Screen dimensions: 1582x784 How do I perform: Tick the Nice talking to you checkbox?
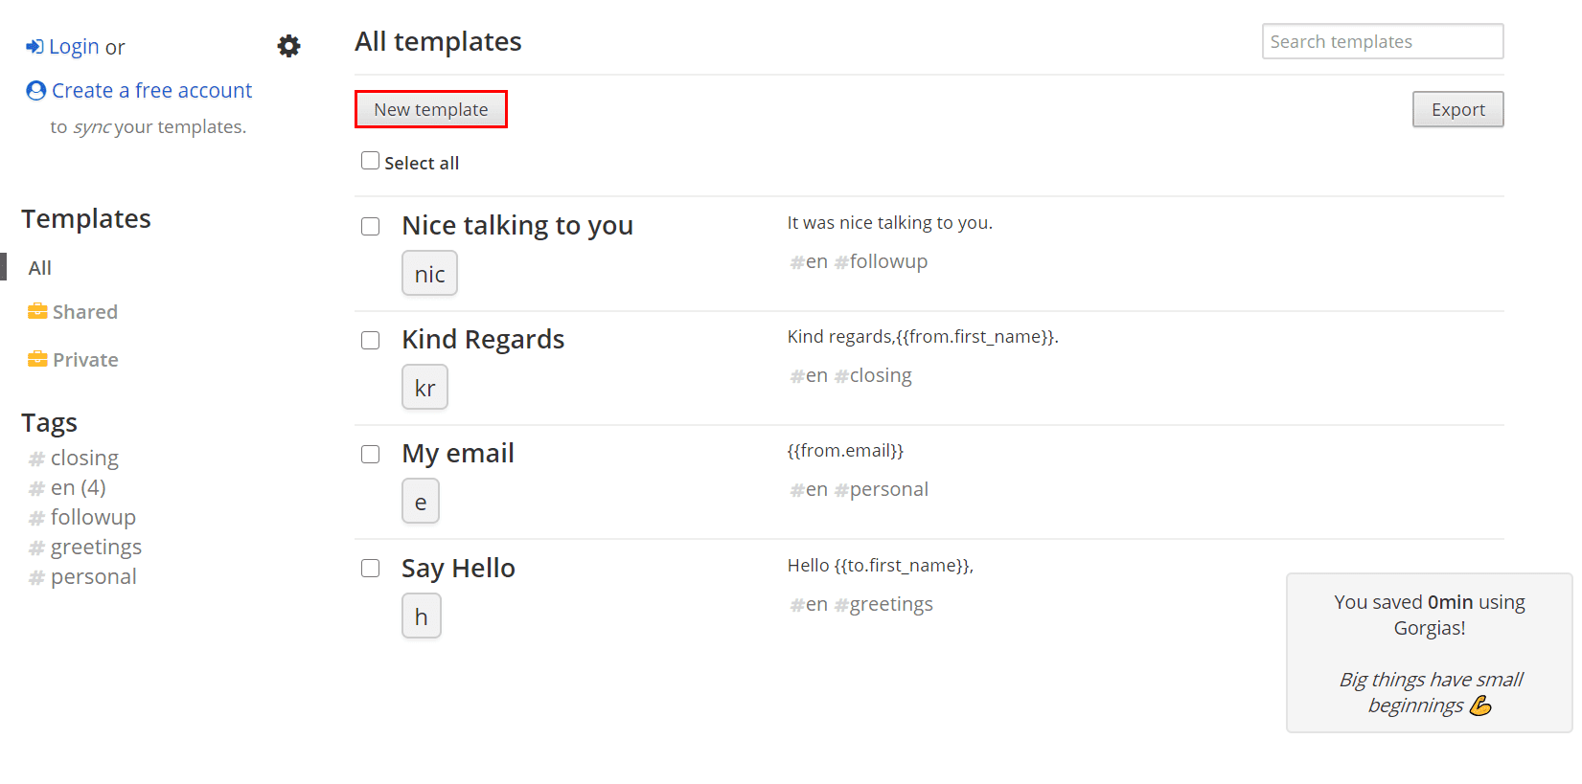[x=370, y=226]
